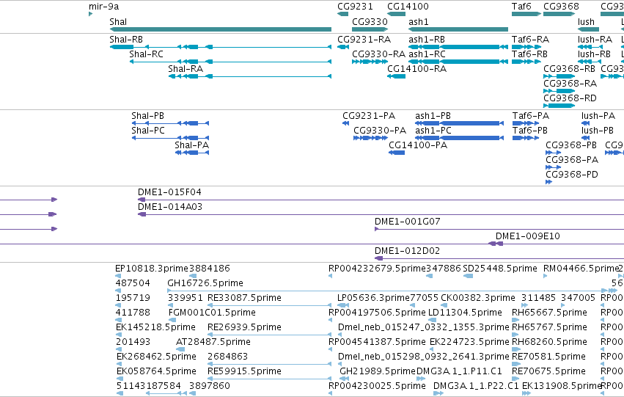Click the RE33087.5prime EST label
The width and height of the screenshot is (624, 397).
pyautogui.click(x=244, y=298)
